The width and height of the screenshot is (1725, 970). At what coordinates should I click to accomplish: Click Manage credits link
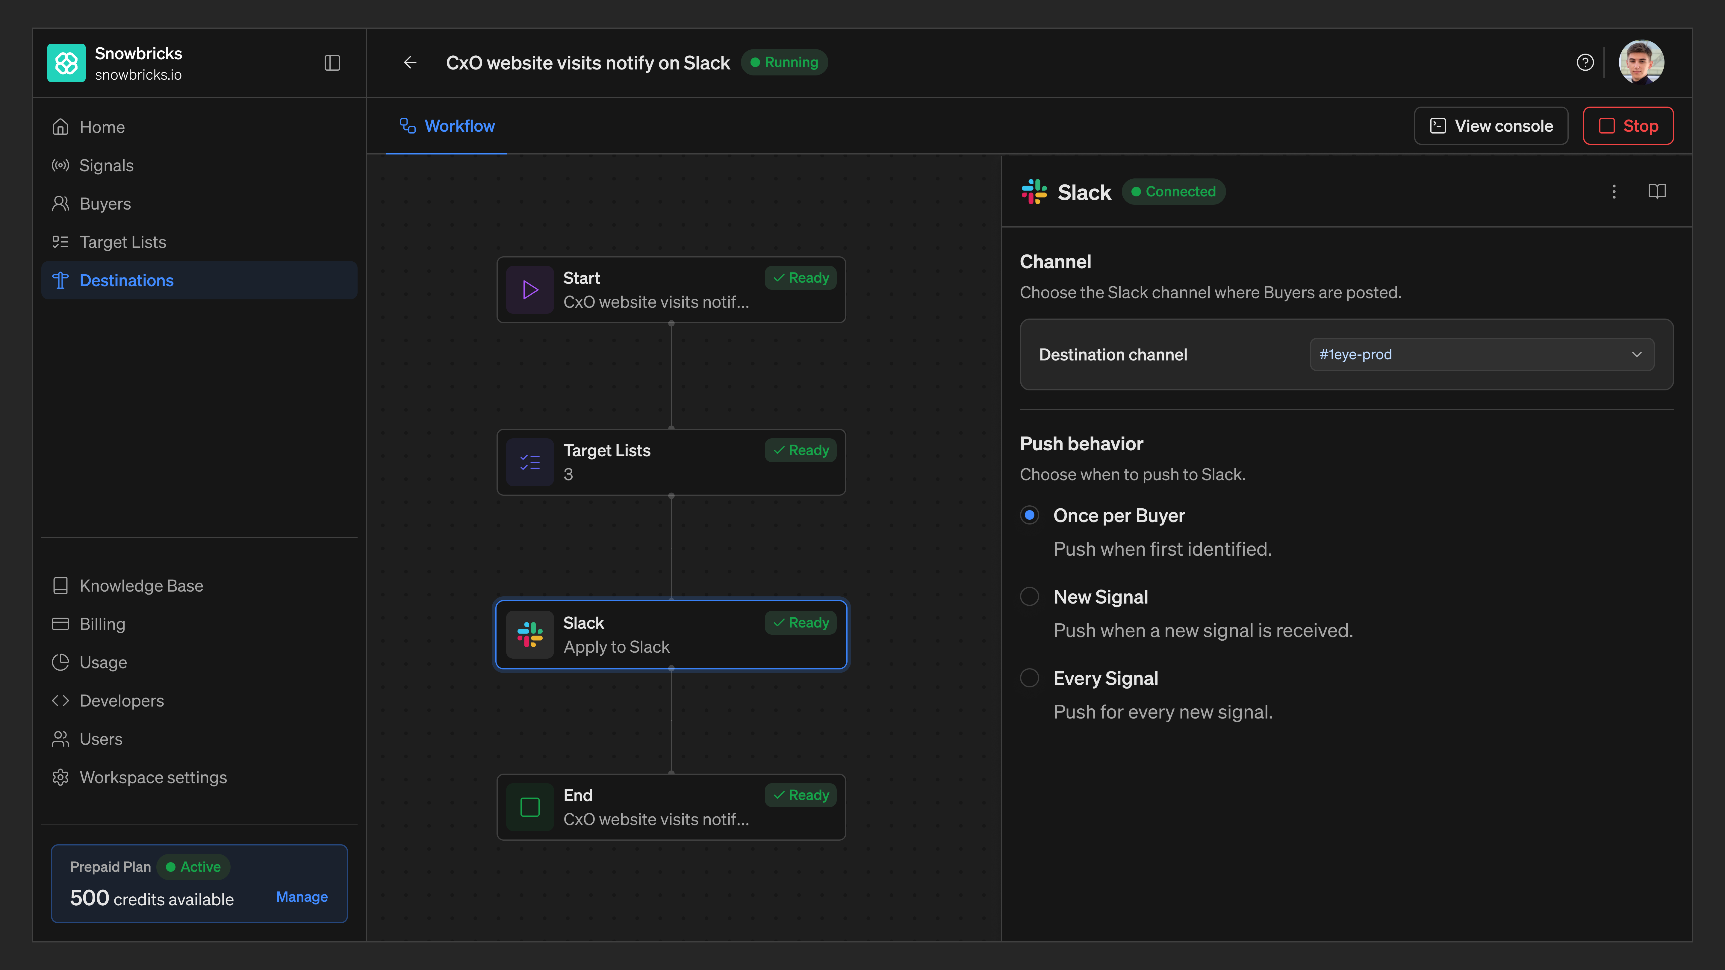click(302, 897)
